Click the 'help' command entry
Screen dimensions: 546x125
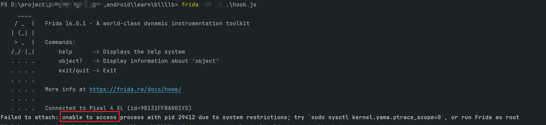tap(66, 52)
